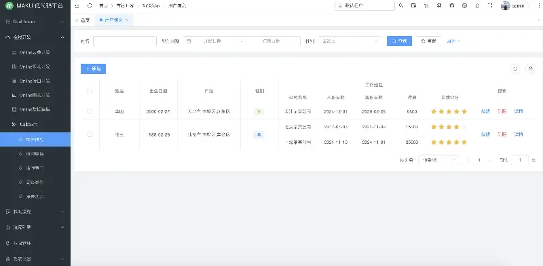Go to the next page with the arrow
The width and height of the screenshot is (543, 266).
pos(489,160)
